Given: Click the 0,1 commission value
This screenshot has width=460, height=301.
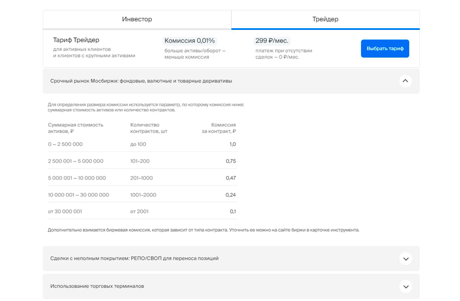Looking at the screenshot, I should coord(233,212).
